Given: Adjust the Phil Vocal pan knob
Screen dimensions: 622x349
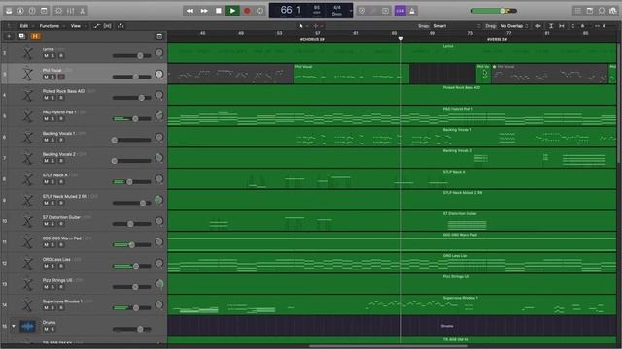Looking at the screenshot, I should tap(159, 74).
